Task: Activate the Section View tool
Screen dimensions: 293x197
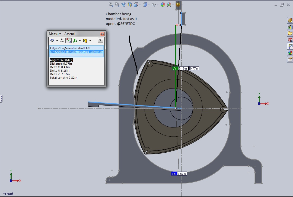Action: [129, 5]
